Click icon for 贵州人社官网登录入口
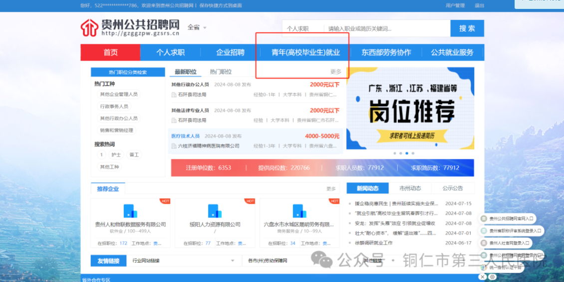564x282 pixels. [484, 243]
